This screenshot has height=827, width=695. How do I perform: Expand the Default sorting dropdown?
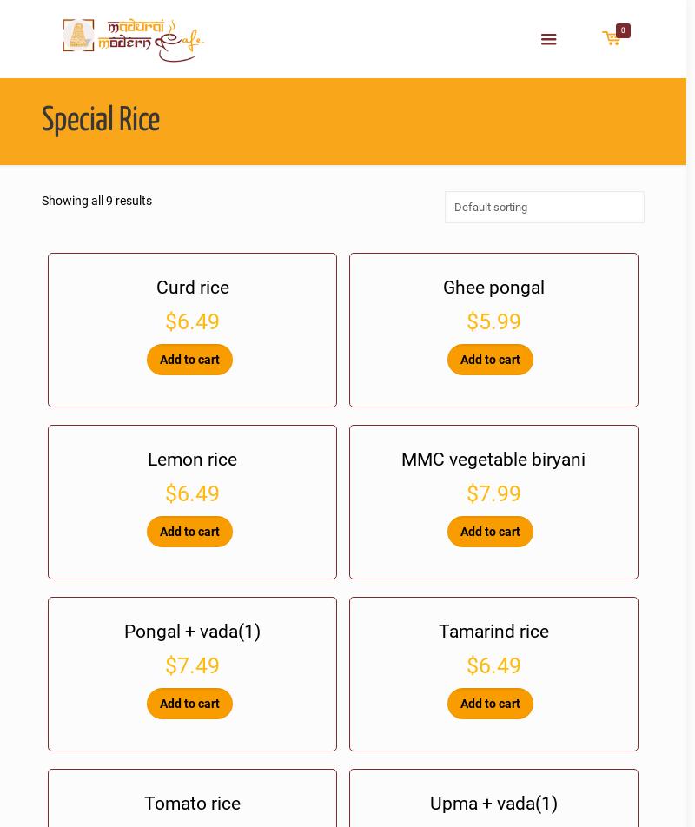[544, 207]
